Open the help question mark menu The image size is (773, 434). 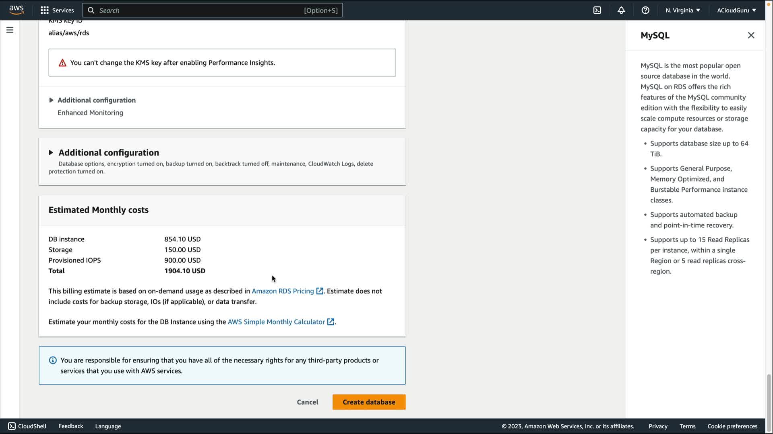pos(645,10)
